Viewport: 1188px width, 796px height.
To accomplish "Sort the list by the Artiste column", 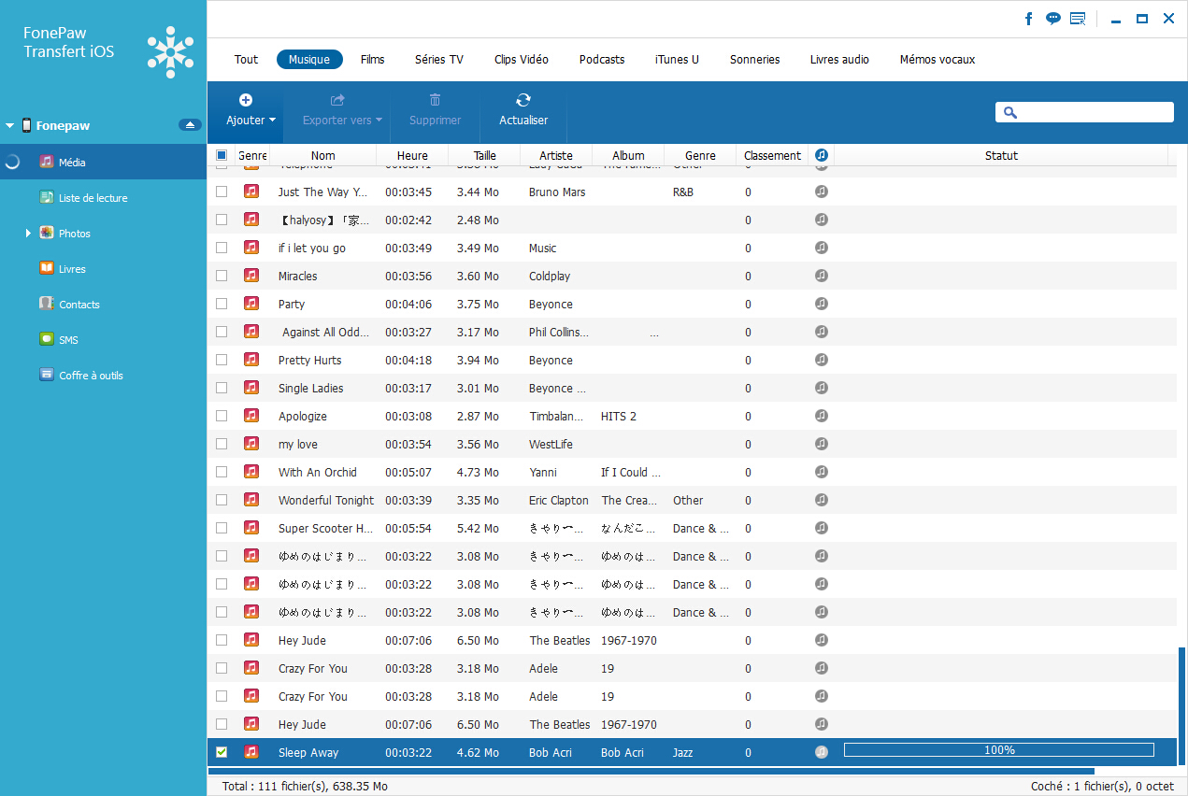I will pyautogui.click(x=556, y=155).
